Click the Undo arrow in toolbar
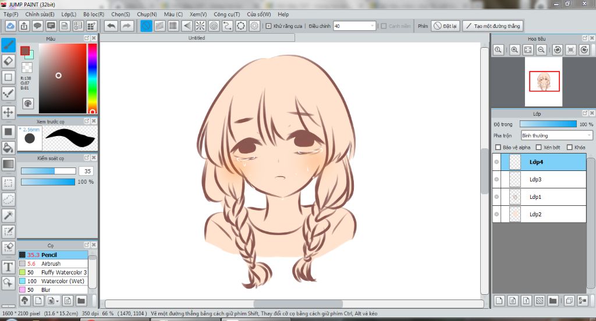Screen dimensions: 596x321 [x=111, y=26]
